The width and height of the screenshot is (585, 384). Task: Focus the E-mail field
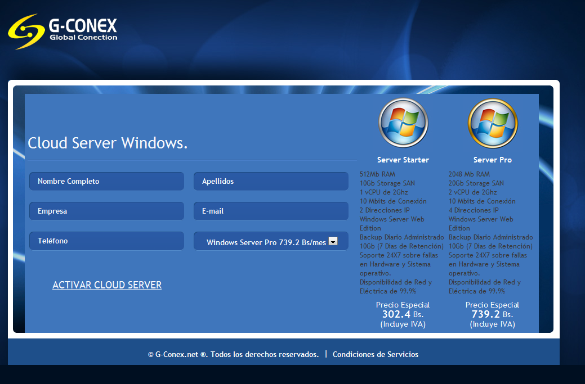click(271, 211)
